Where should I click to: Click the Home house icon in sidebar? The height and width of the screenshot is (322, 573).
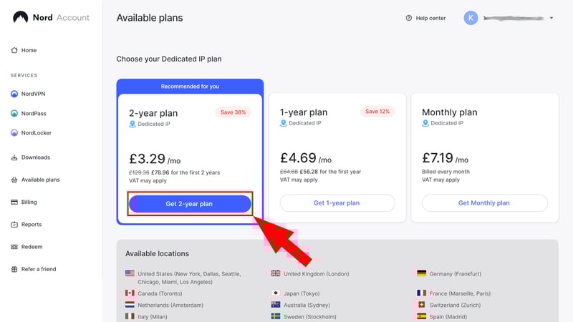[x=14, y=50]
